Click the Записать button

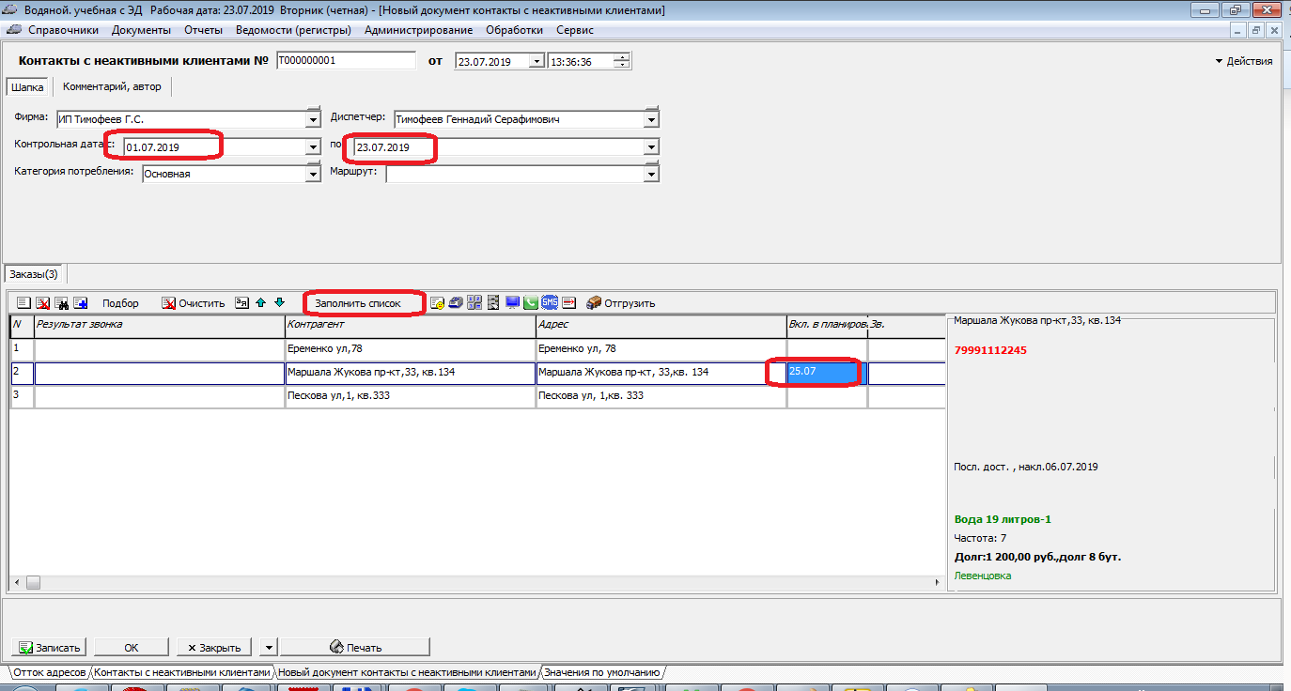pos(50,647)
